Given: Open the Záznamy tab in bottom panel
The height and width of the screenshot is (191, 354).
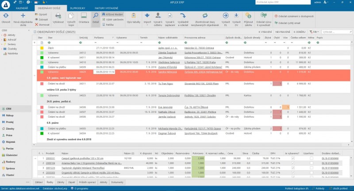Looking at the screenshot, I should coord(61,182).
